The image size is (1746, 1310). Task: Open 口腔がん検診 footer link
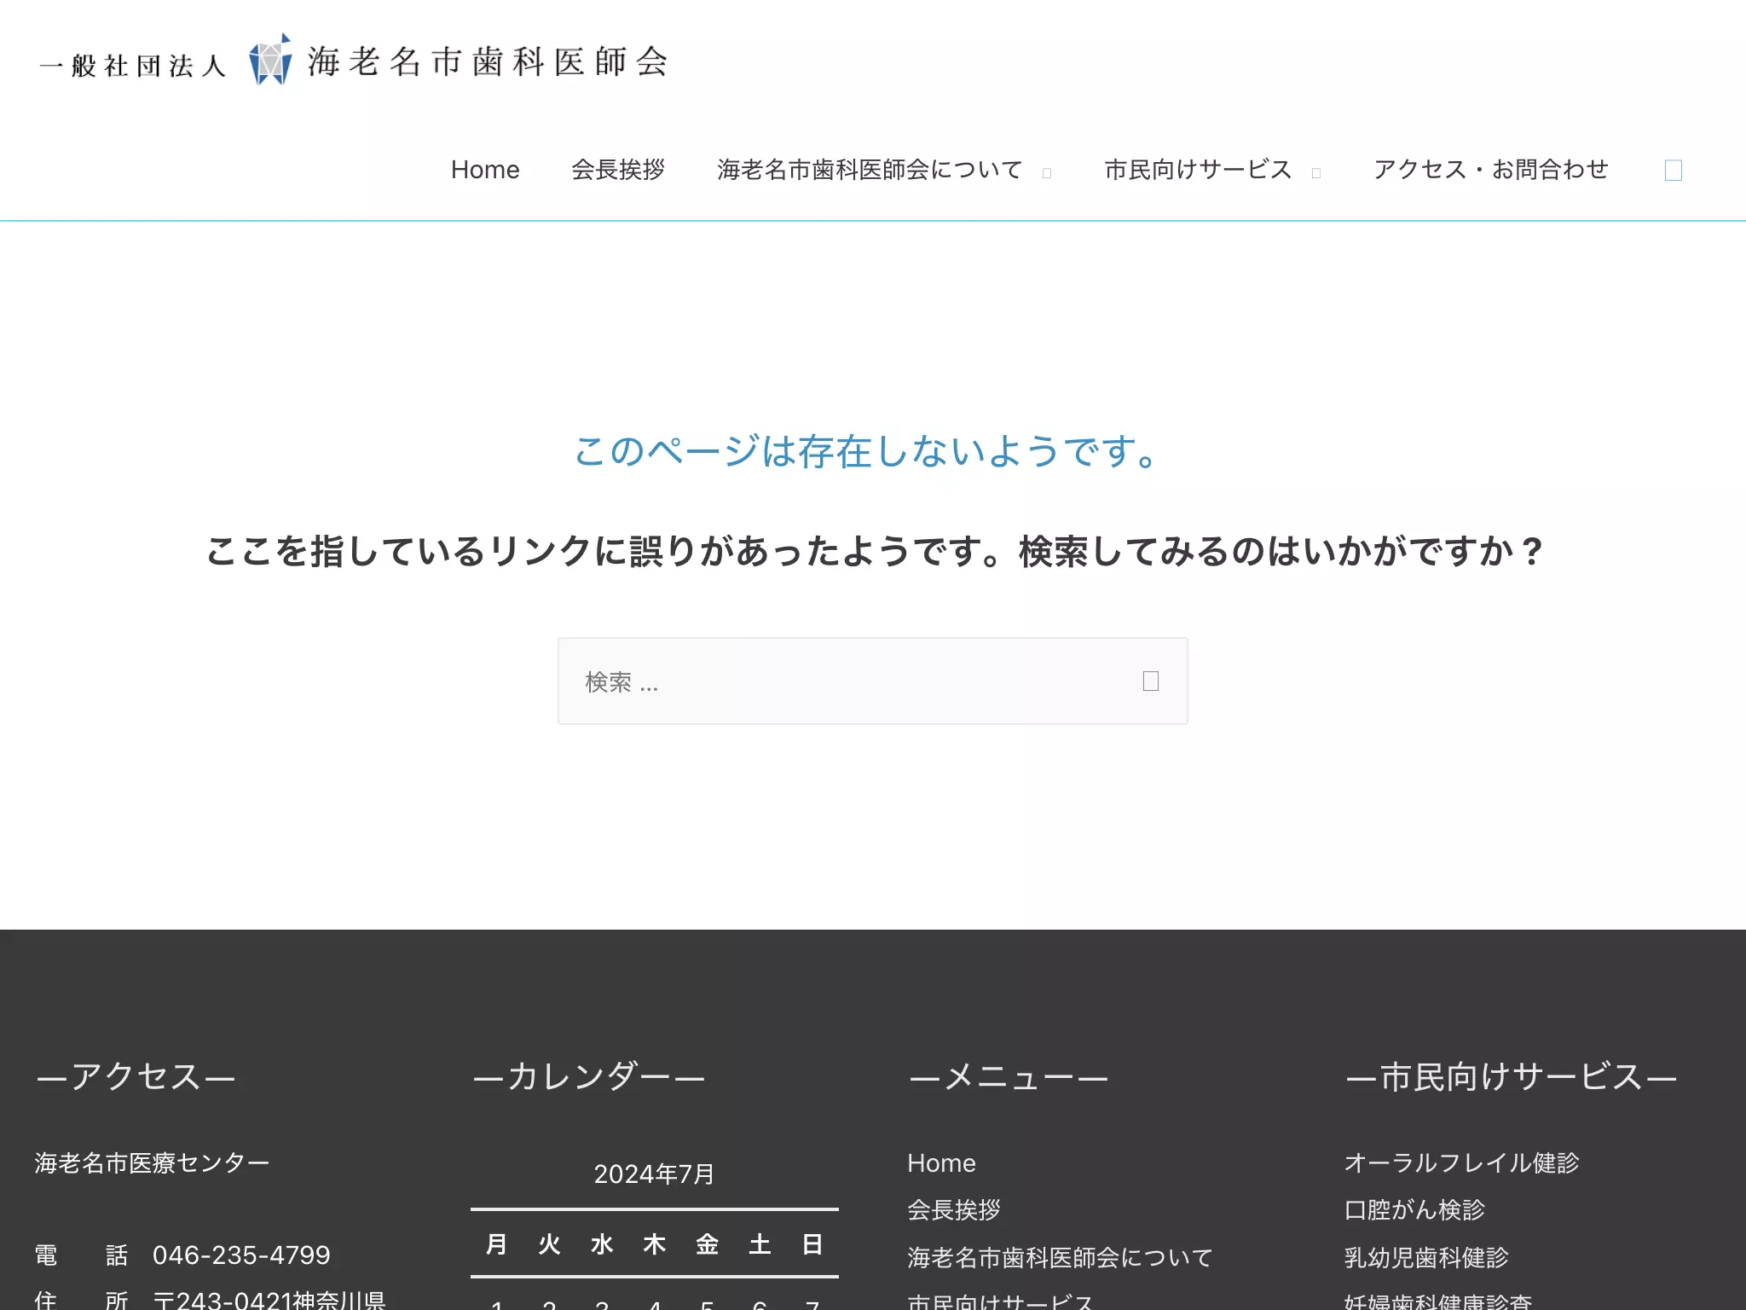[1414, 1210]
